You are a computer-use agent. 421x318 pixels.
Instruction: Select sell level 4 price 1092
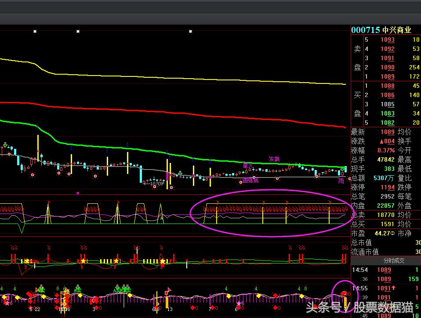click(x=388, y=49)
